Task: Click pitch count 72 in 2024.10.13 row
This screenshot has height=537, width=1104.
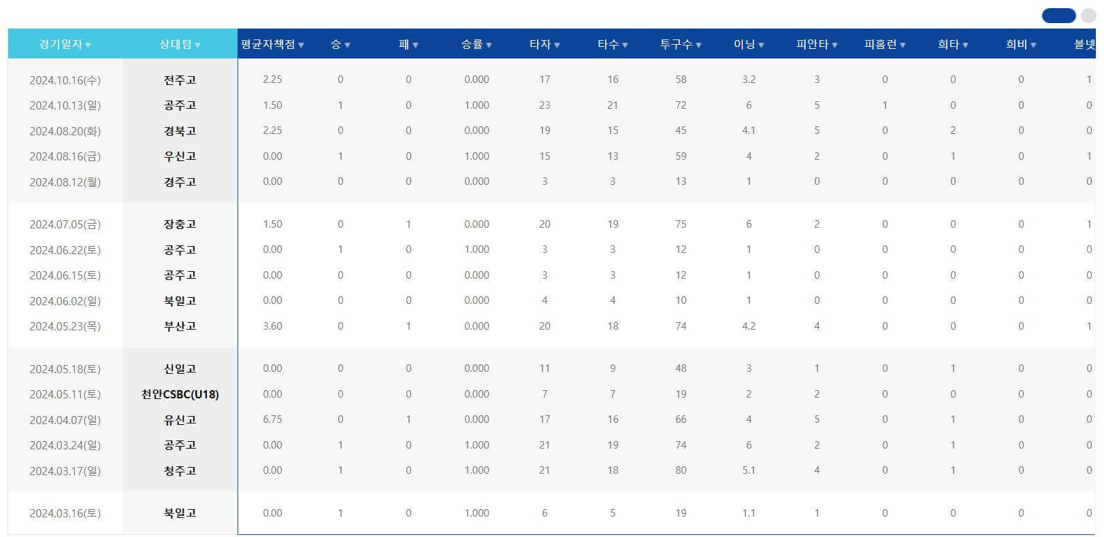Action: tap(681, 105)
